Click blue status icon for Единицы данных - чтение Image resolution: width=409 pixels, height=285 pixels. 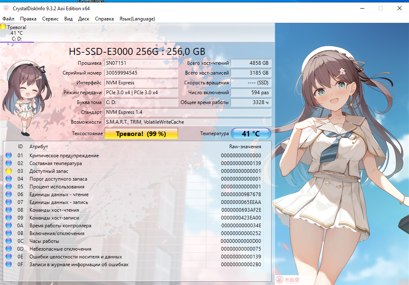click(x=9, y=195)
